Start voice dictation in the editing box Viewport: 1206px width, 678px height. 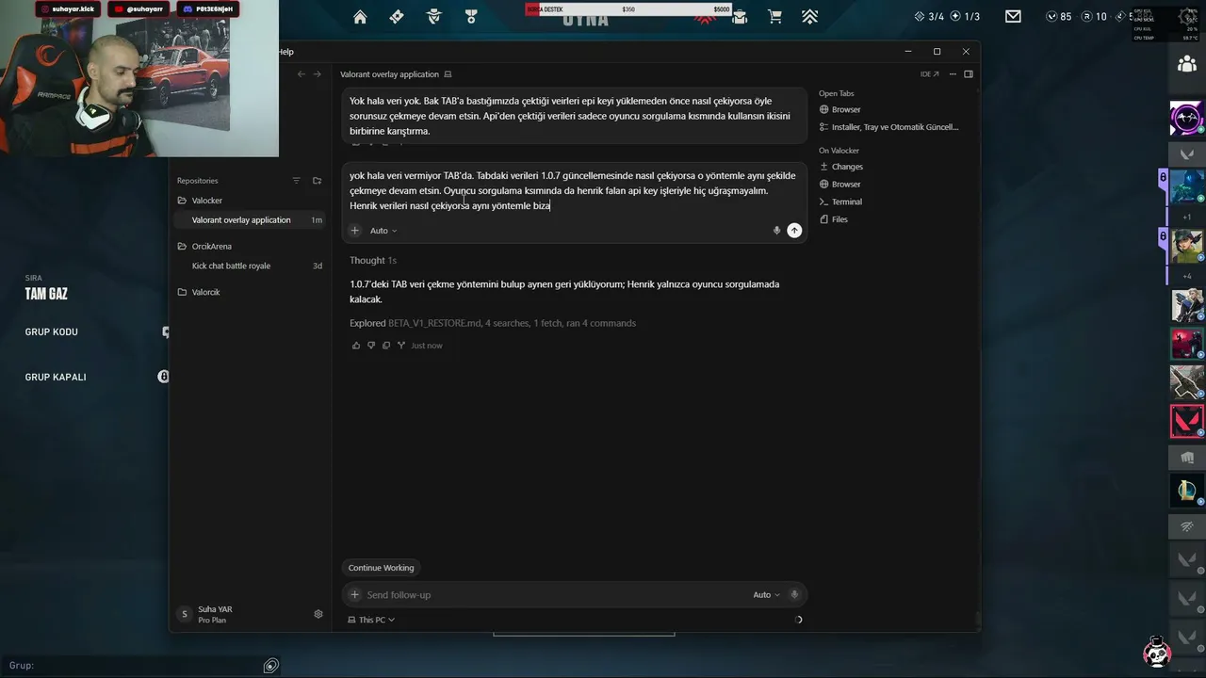[x=776, y=231]
